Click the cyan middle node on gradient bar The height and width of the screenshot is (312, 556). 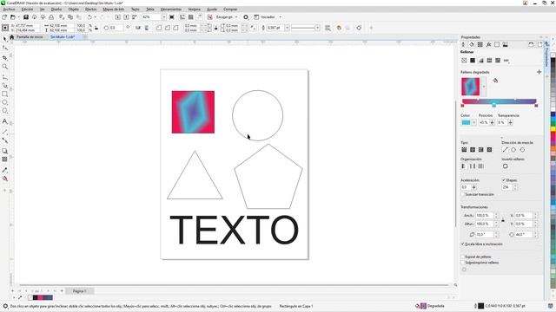(493, 105)
